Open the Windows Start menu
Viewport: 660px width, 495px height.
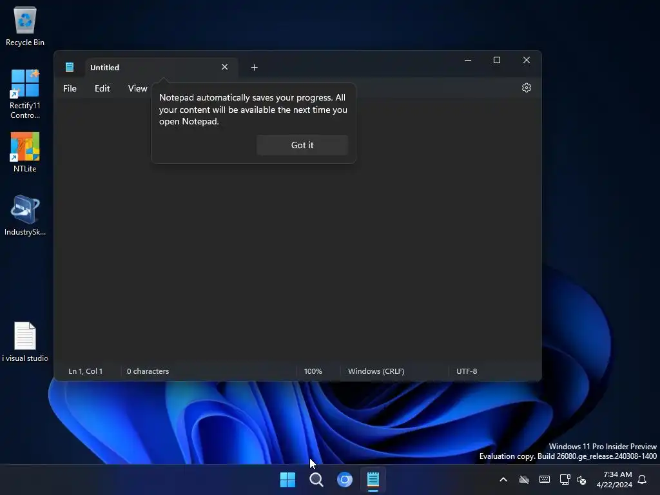point(288,480)
